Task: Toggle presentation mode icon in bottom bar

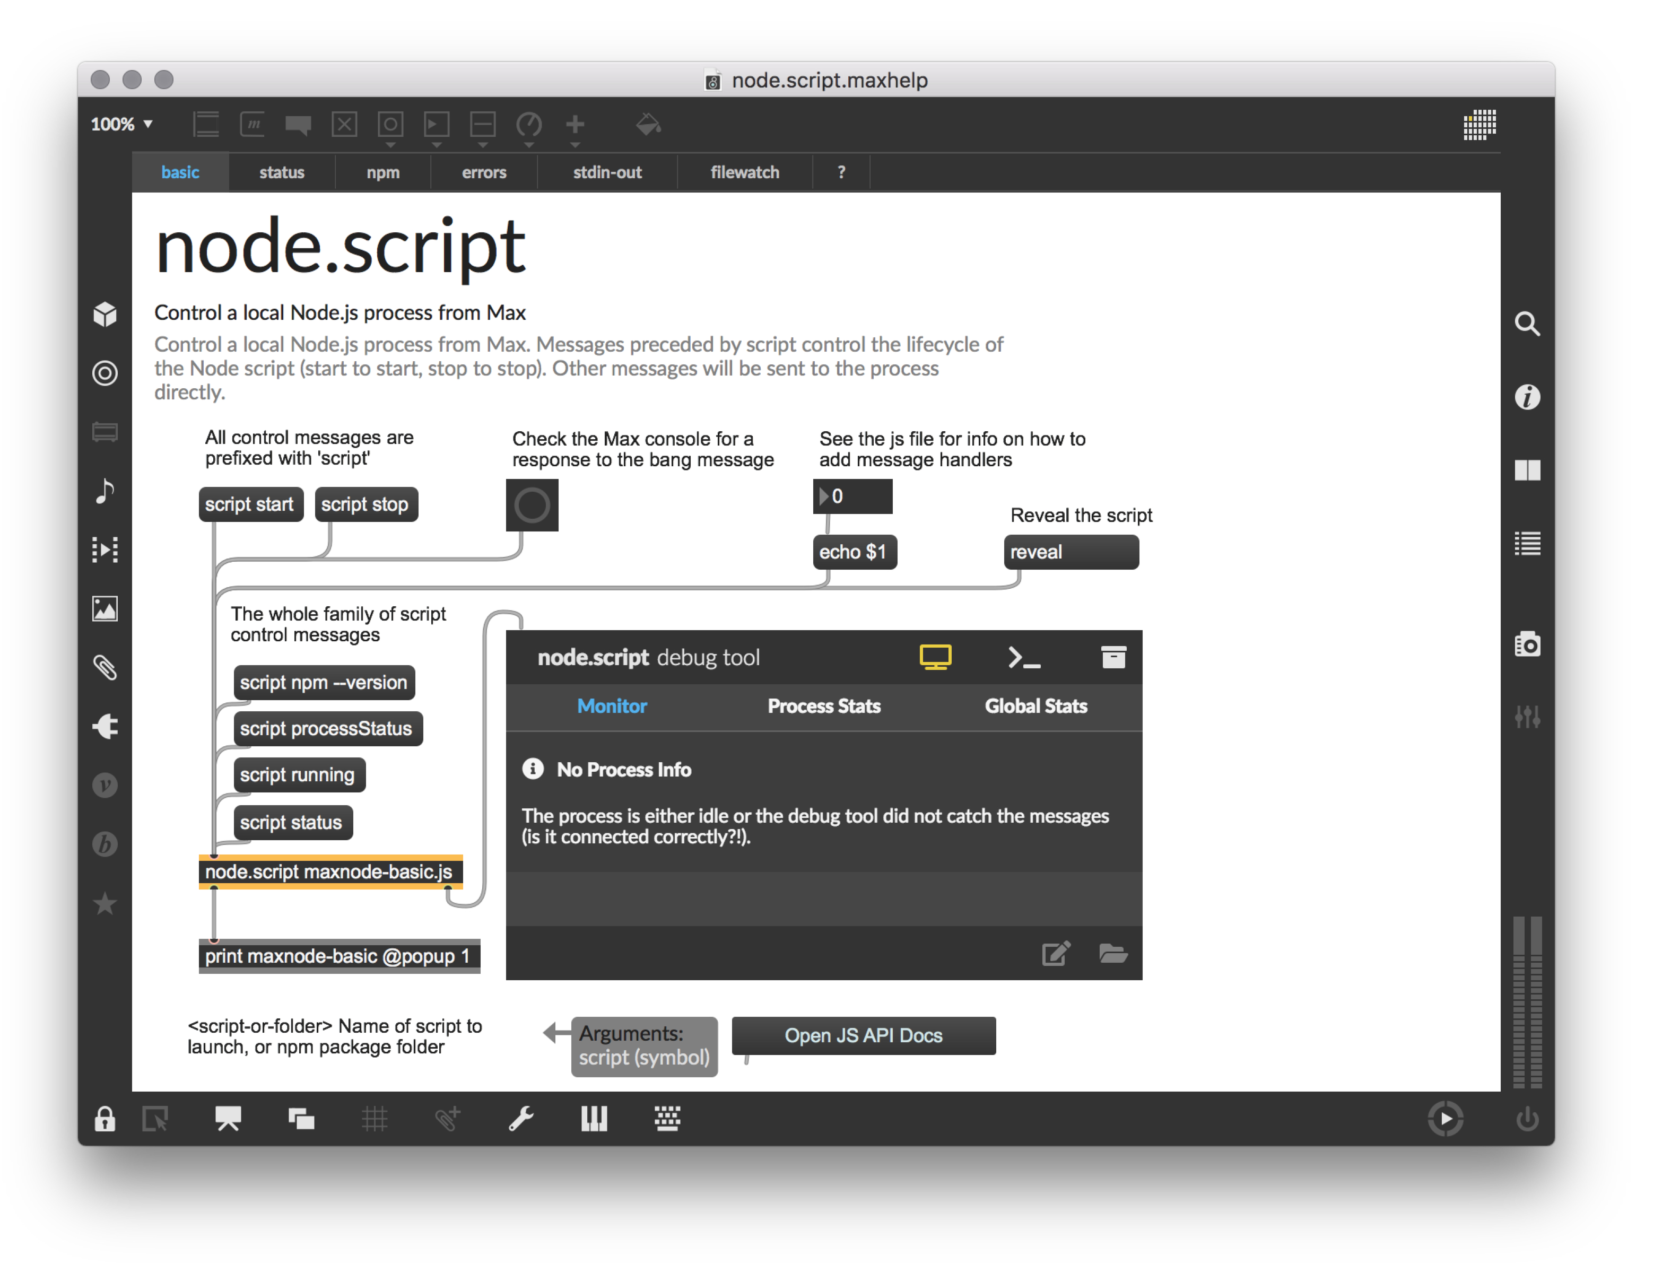Action: tap(228, 1119)
